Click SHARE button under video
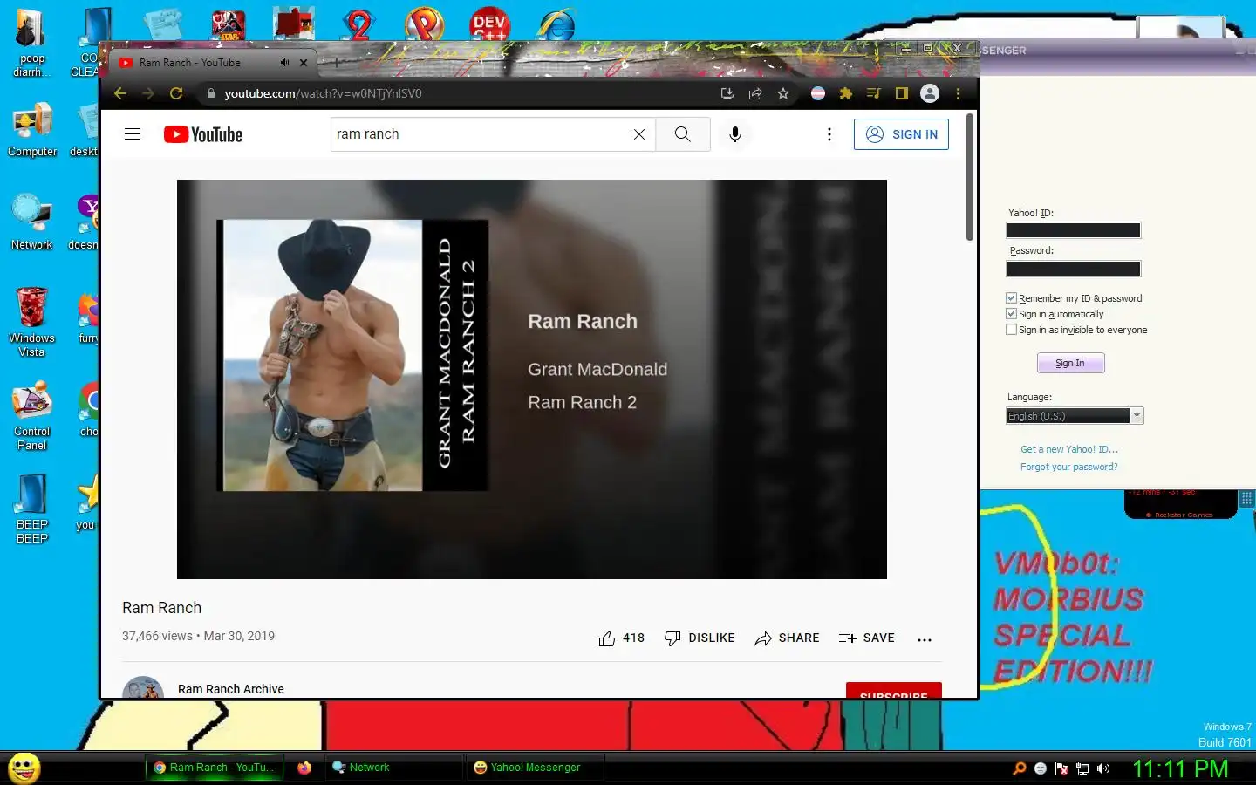The image size is (1256, 785). (x=787, y=638)
